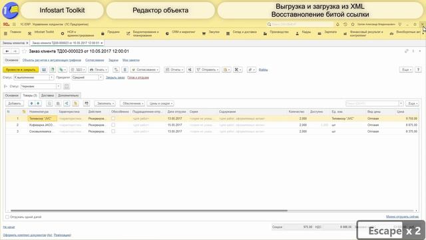Open the Мои заметки link
The height and width of the screenshot is (240, 426).
[131, 60]
